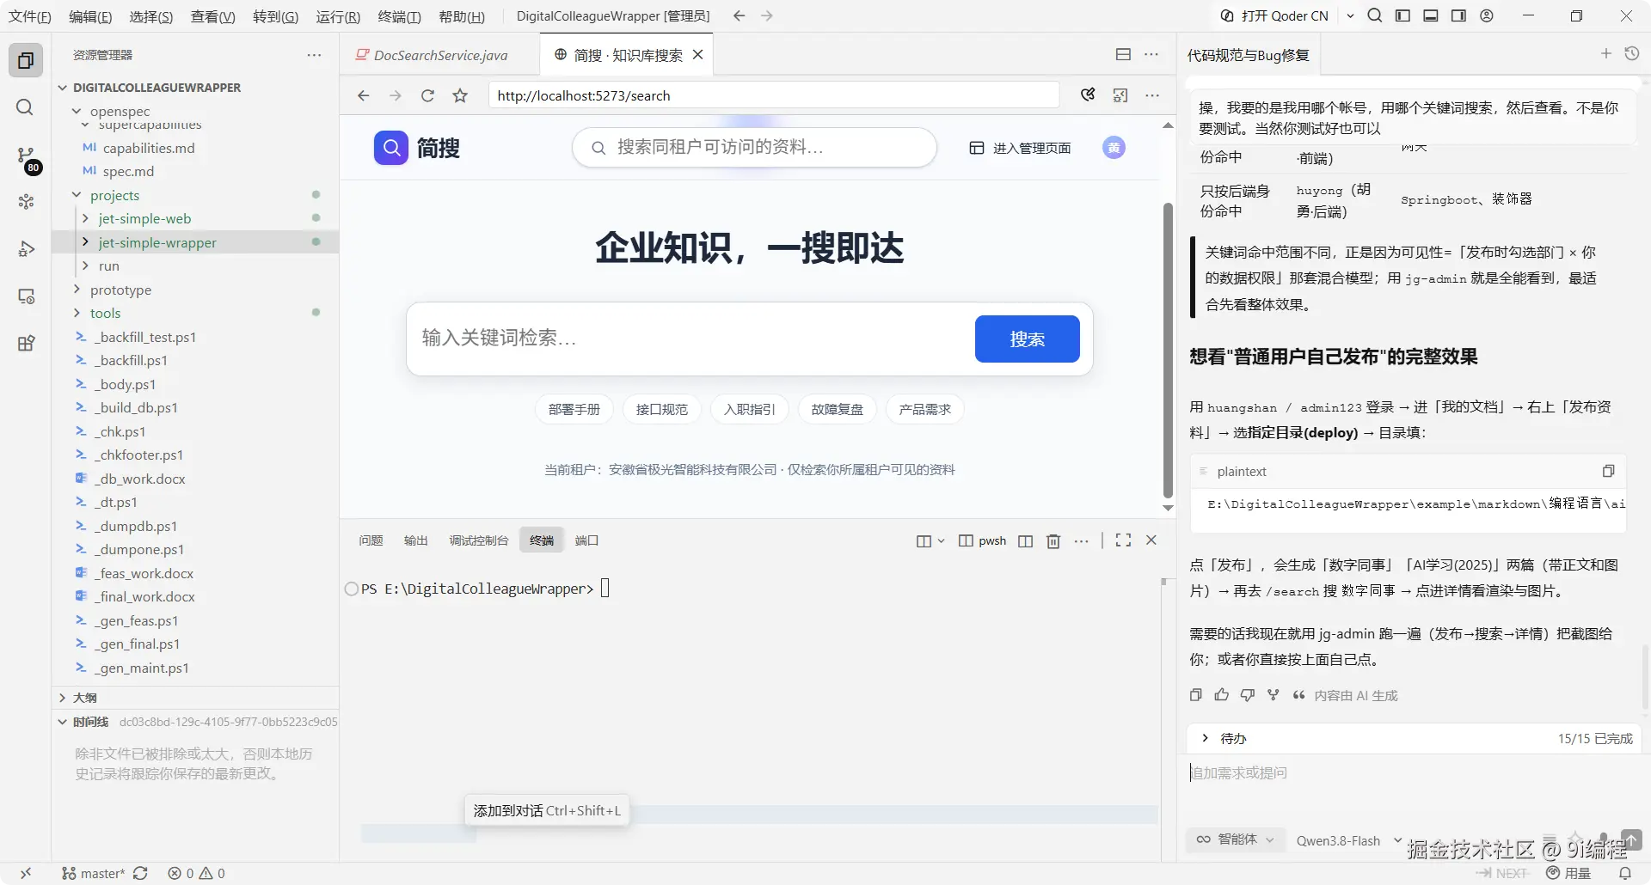Open the Qwen3.8-Flash model dropdown
Image resolution: width=1651 pixels, height=885 pixels.
coord(1348,840)
